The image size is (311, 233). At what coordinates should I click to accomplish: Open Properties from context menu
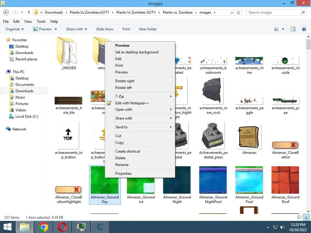tap(123, 174)
